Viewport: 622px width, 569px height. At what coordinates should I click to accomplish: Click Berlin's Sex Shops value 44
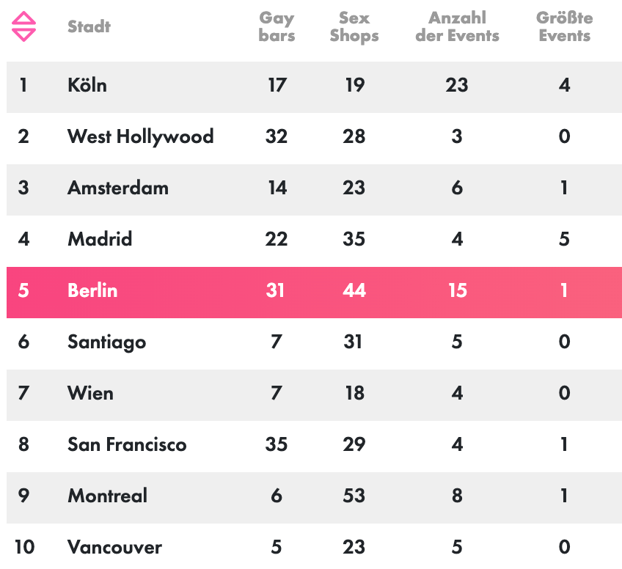pyautogui.click(x=354, y=290)
